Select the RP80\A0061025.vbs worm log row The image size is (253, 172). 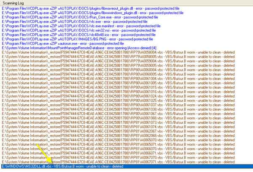118,101
